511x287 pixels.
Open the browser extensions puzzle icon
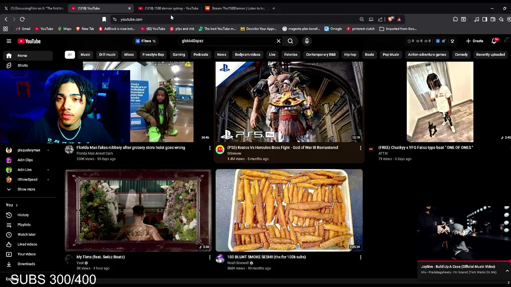coord(455,19)
